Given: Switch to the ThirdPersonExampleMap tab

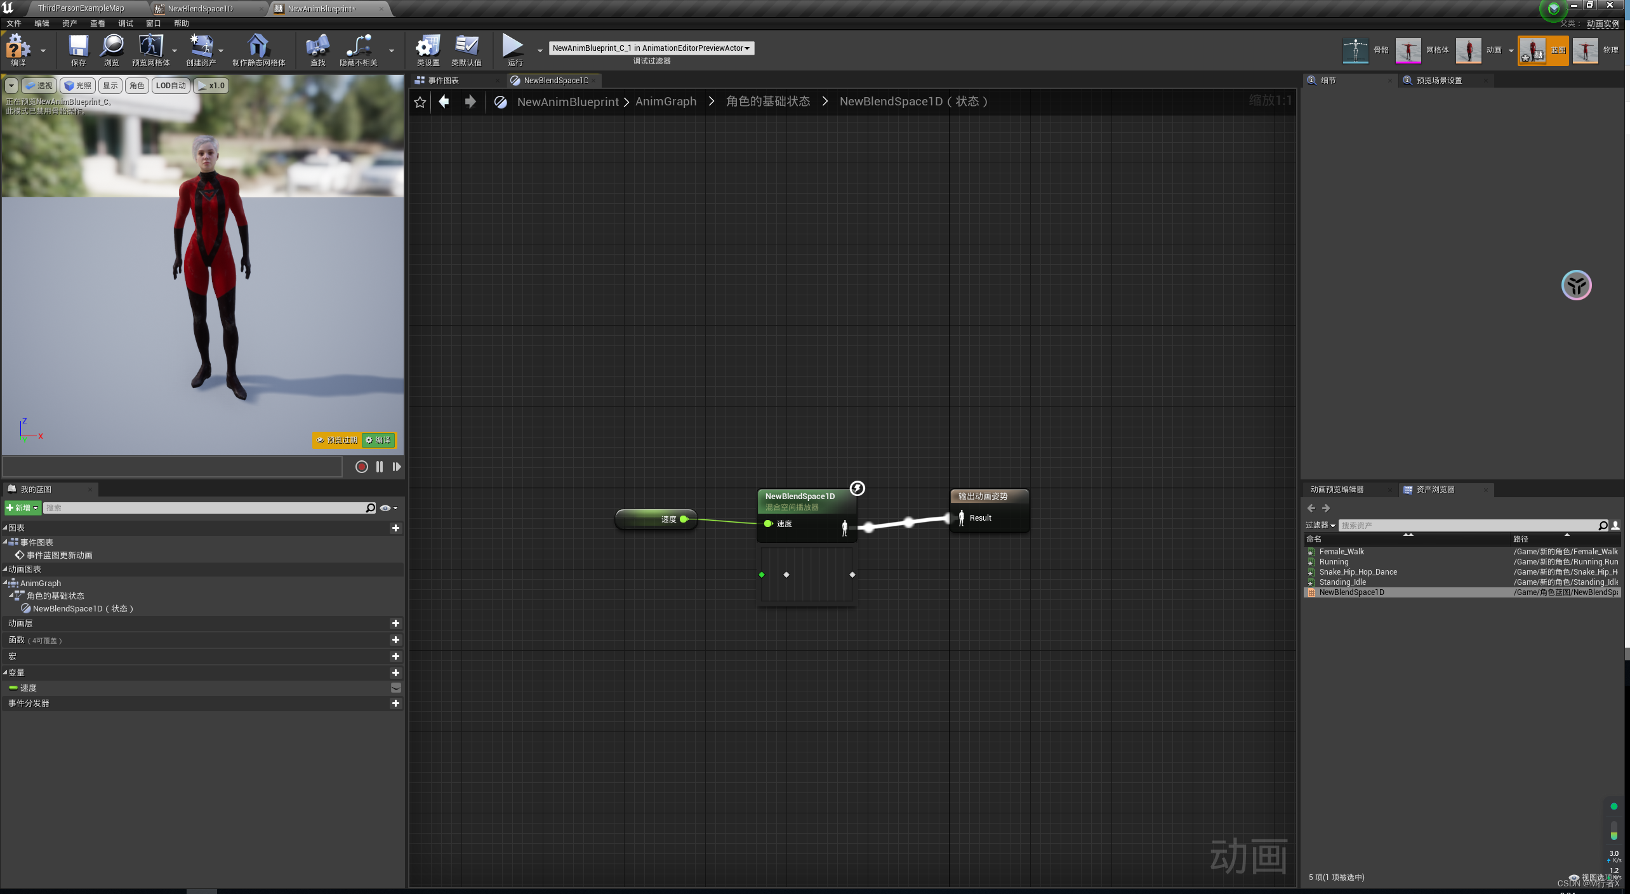Looking at the screenshot, I should click(81, 8).
